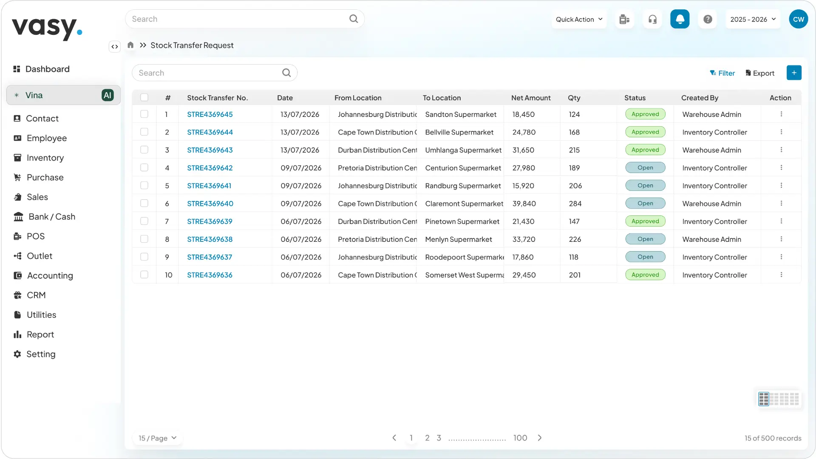Open action menu for STRE4369636 row
Screen dimensions: 816x459
[x=781, y=275]
